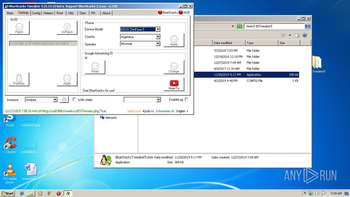This screenshot has height=197, width=350.
Task: Refresh the instance list
Action: pyautogui.click(x=64, y=100)
